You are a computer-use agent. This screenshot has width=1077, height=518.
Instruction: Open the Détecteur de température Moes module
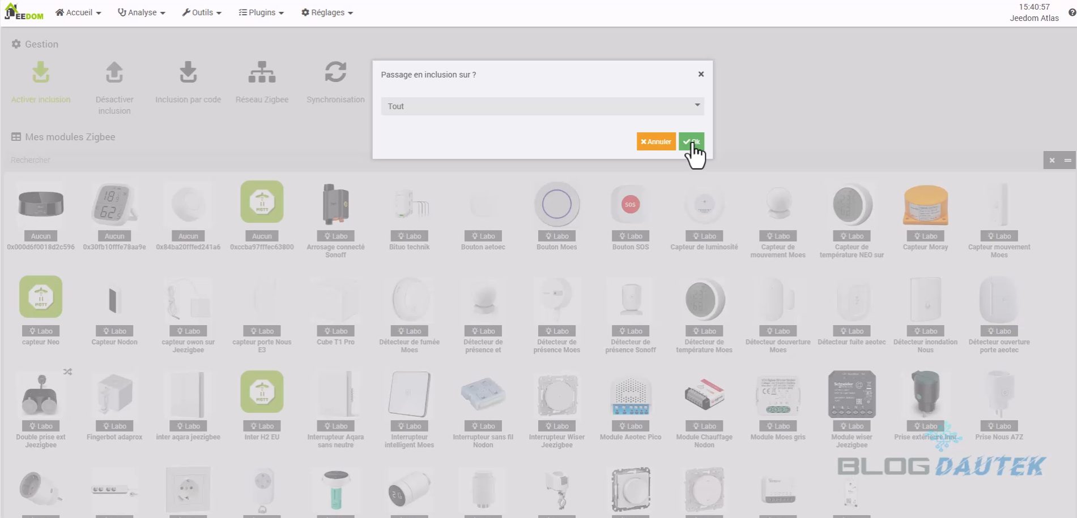[x=704, y=314]
